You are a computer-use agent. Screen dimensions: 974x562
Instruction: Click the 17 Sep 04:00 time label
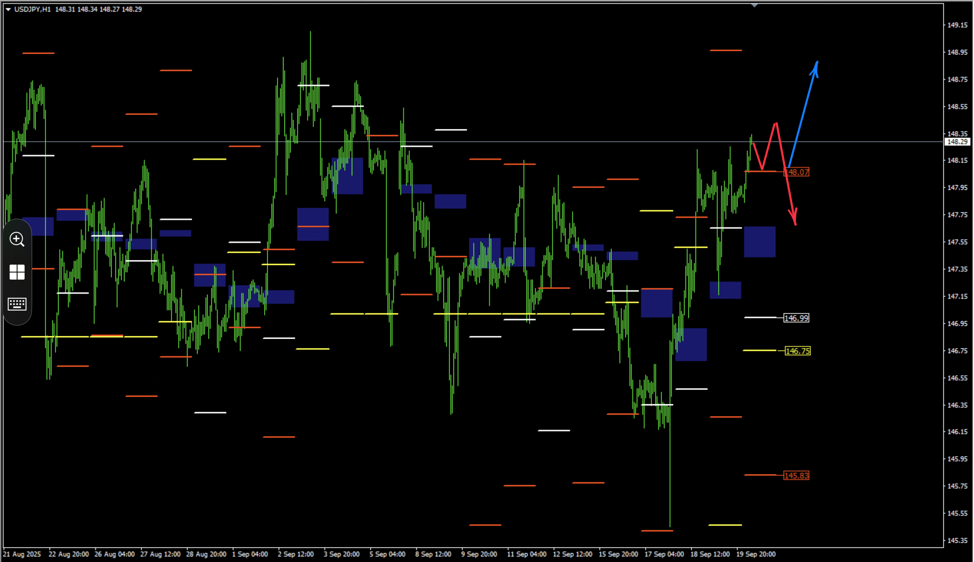[x=664, y=554]
